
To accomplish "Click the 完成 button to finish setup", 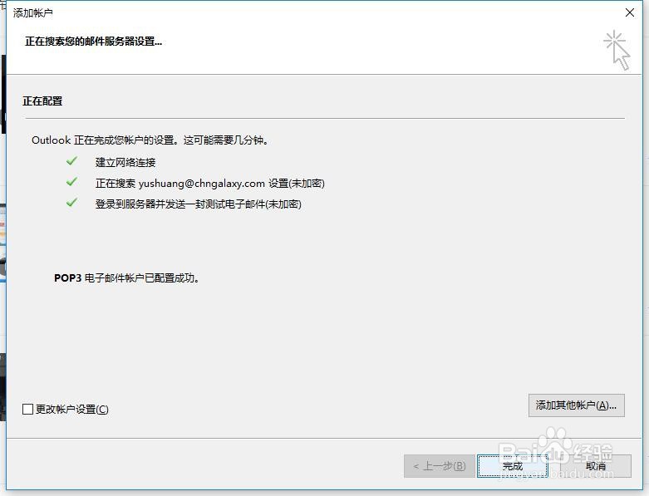I will click(513, 466).
